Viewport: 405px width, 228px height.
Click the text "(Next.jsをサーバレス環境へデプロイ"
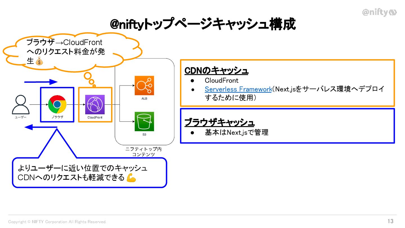(x=328, y=89)
